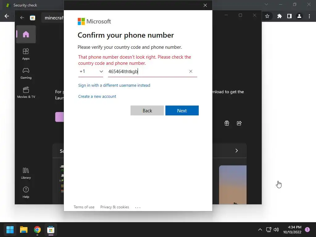Click the Microsoft Store logo icon in header
The height and width of the screenshot is (237, 316).
tap(32, 18)
